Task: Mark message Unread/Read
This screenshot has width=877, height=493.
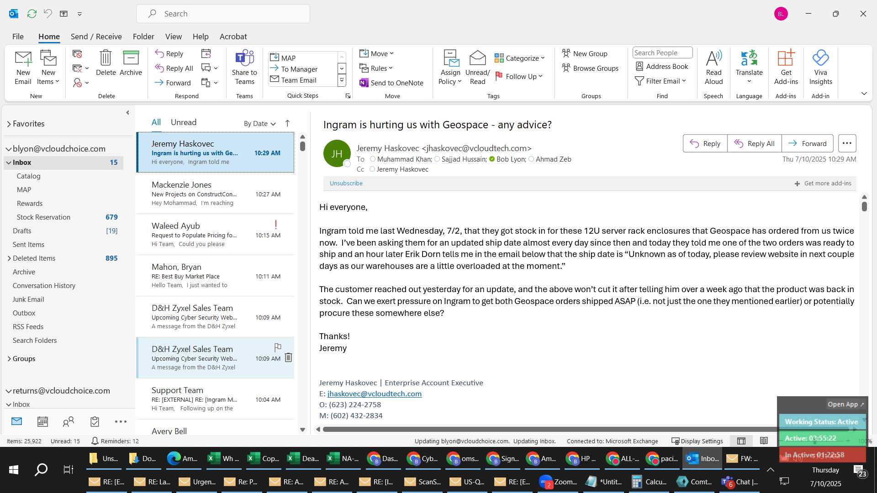Action: tap(477, 67)
